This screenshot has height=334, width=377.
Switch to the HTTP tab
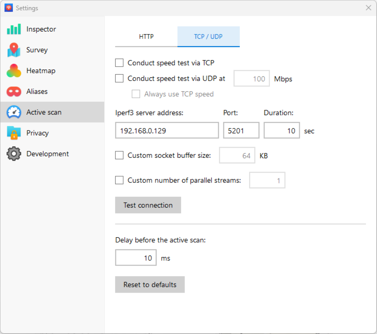click(x=146, y=37)
